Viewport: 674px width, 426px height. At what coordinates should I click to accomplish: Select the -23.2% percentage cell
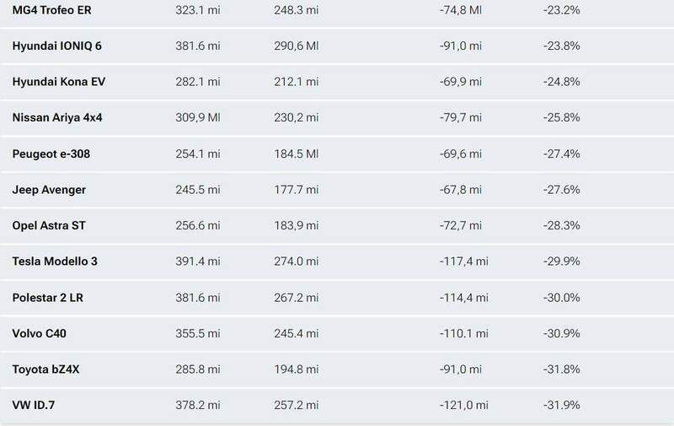pyautogui.click(x=562, y=12)
